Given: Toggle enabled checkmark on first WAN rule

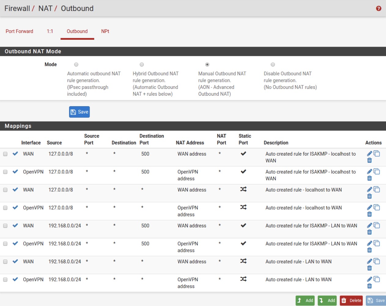Looking at the screenshot, I should tap(15, 154).
